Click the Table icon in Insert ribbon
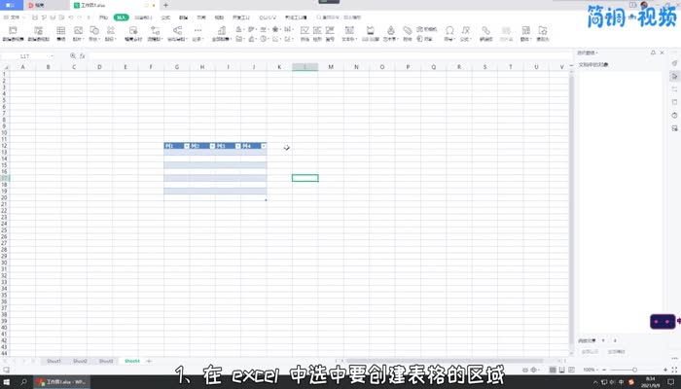Image resolution: width=681 pixels, height=389 pixels. tap(62, 34)
